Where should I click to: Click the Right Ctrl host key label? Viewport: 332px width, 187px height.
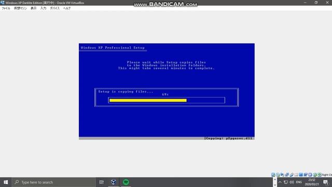pos(327,175)
